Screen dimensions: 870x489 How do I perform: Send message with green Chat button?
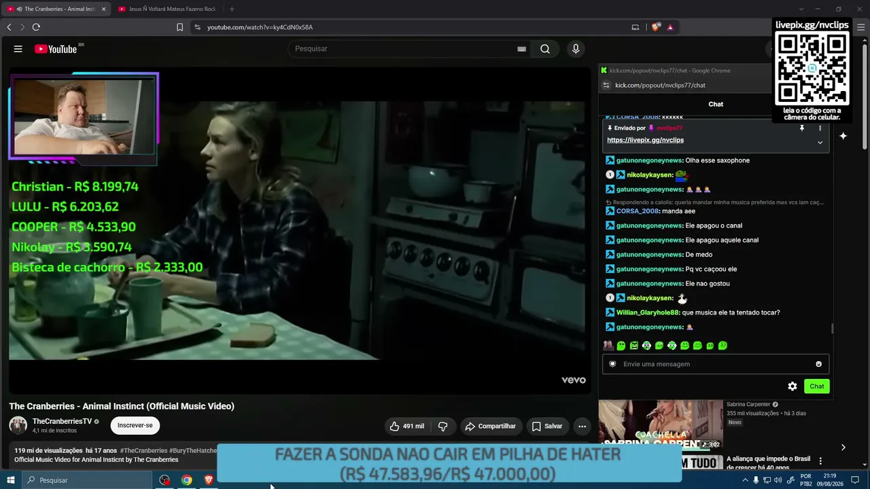816,386
